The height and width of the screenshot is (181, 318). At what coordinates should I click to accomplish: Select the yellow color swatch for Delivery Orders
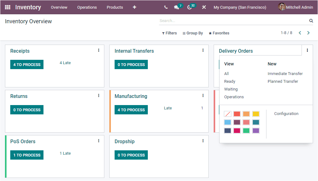pos(256,114)
